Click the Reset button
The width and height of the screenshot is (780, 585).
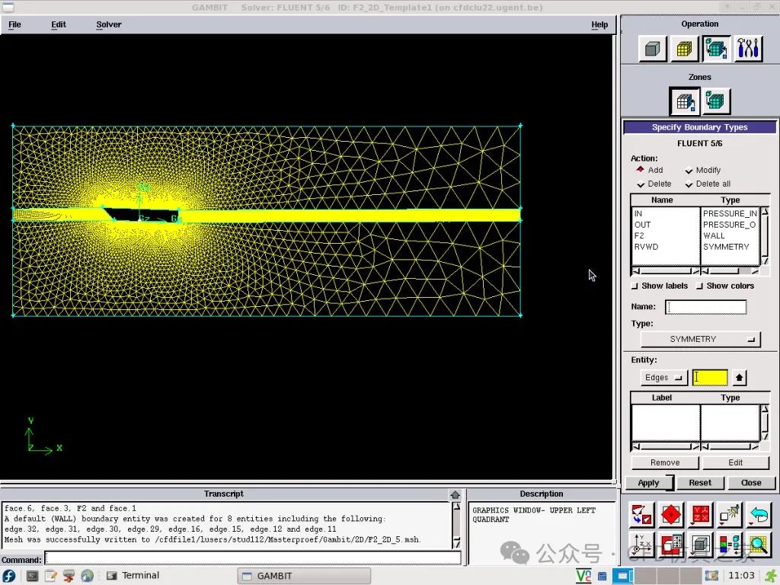[700, 482]
